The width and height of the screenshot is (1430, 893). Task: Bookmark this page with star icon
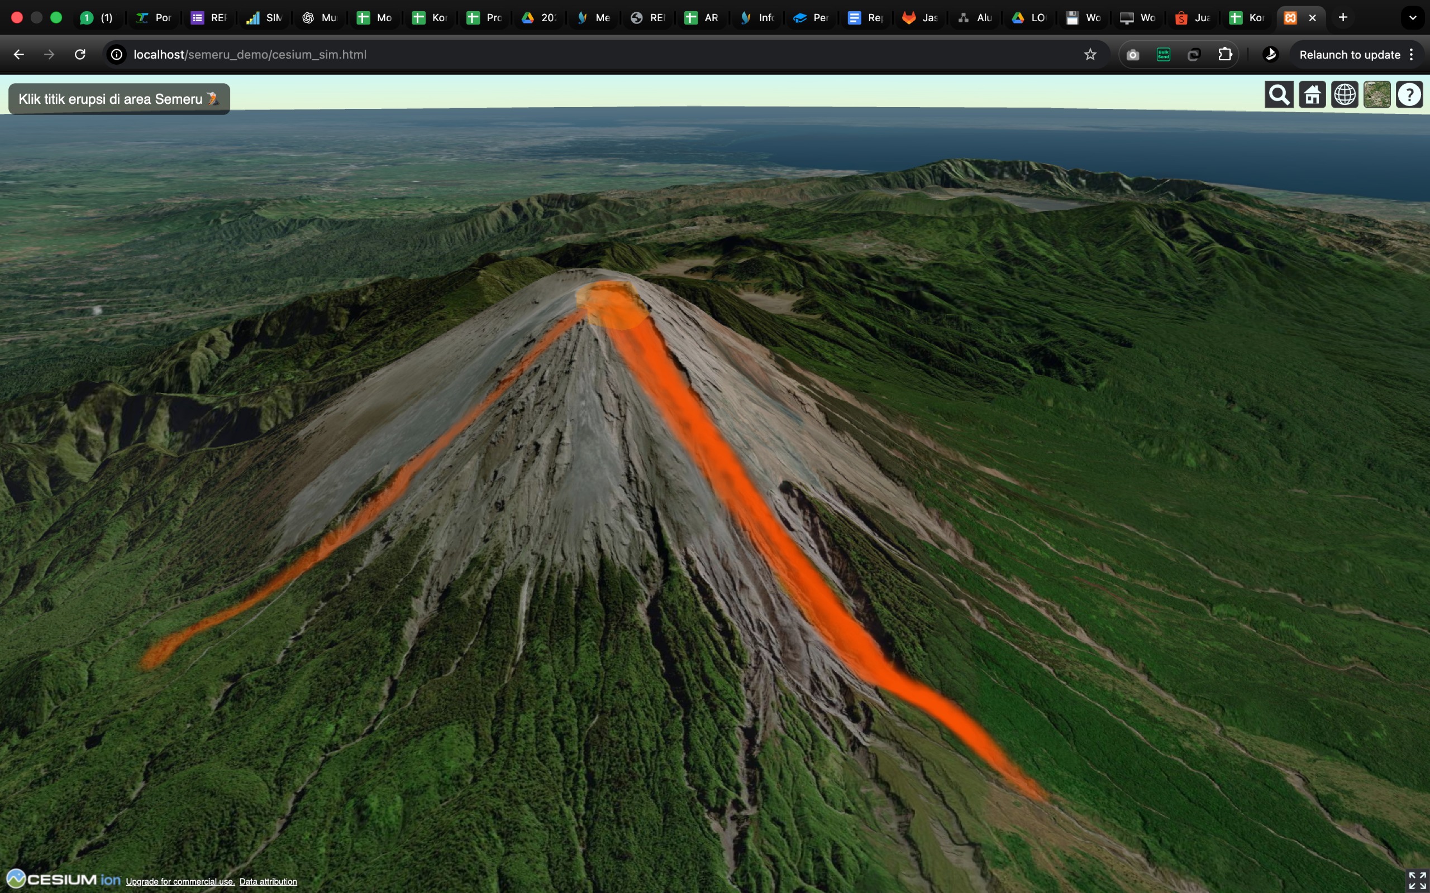coord(1090,54)
